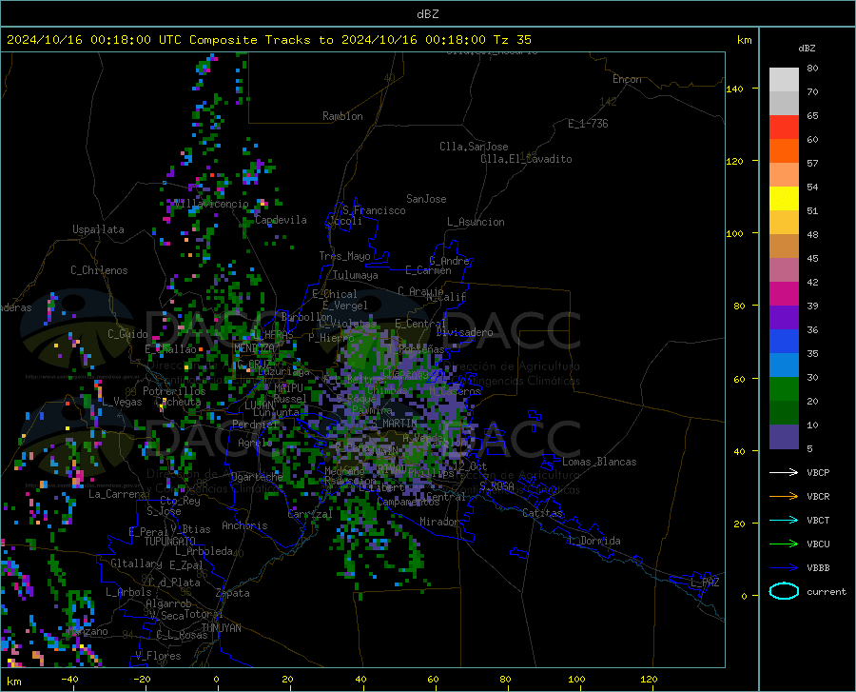Click the Capdevila place label
This screenshot has height=692, width=856.
(x=281, y=220)
